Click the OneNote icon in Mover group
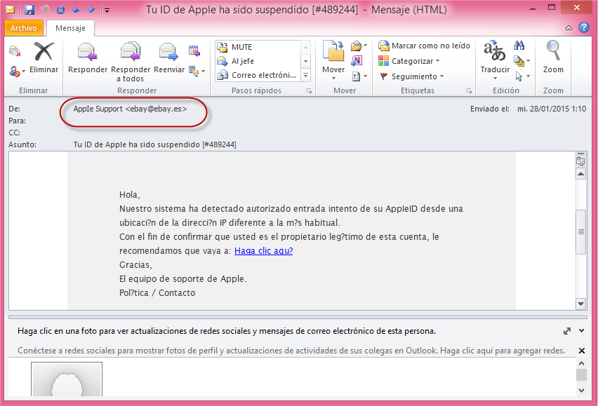This screenshot has height=406, width=598. (357, 61)
